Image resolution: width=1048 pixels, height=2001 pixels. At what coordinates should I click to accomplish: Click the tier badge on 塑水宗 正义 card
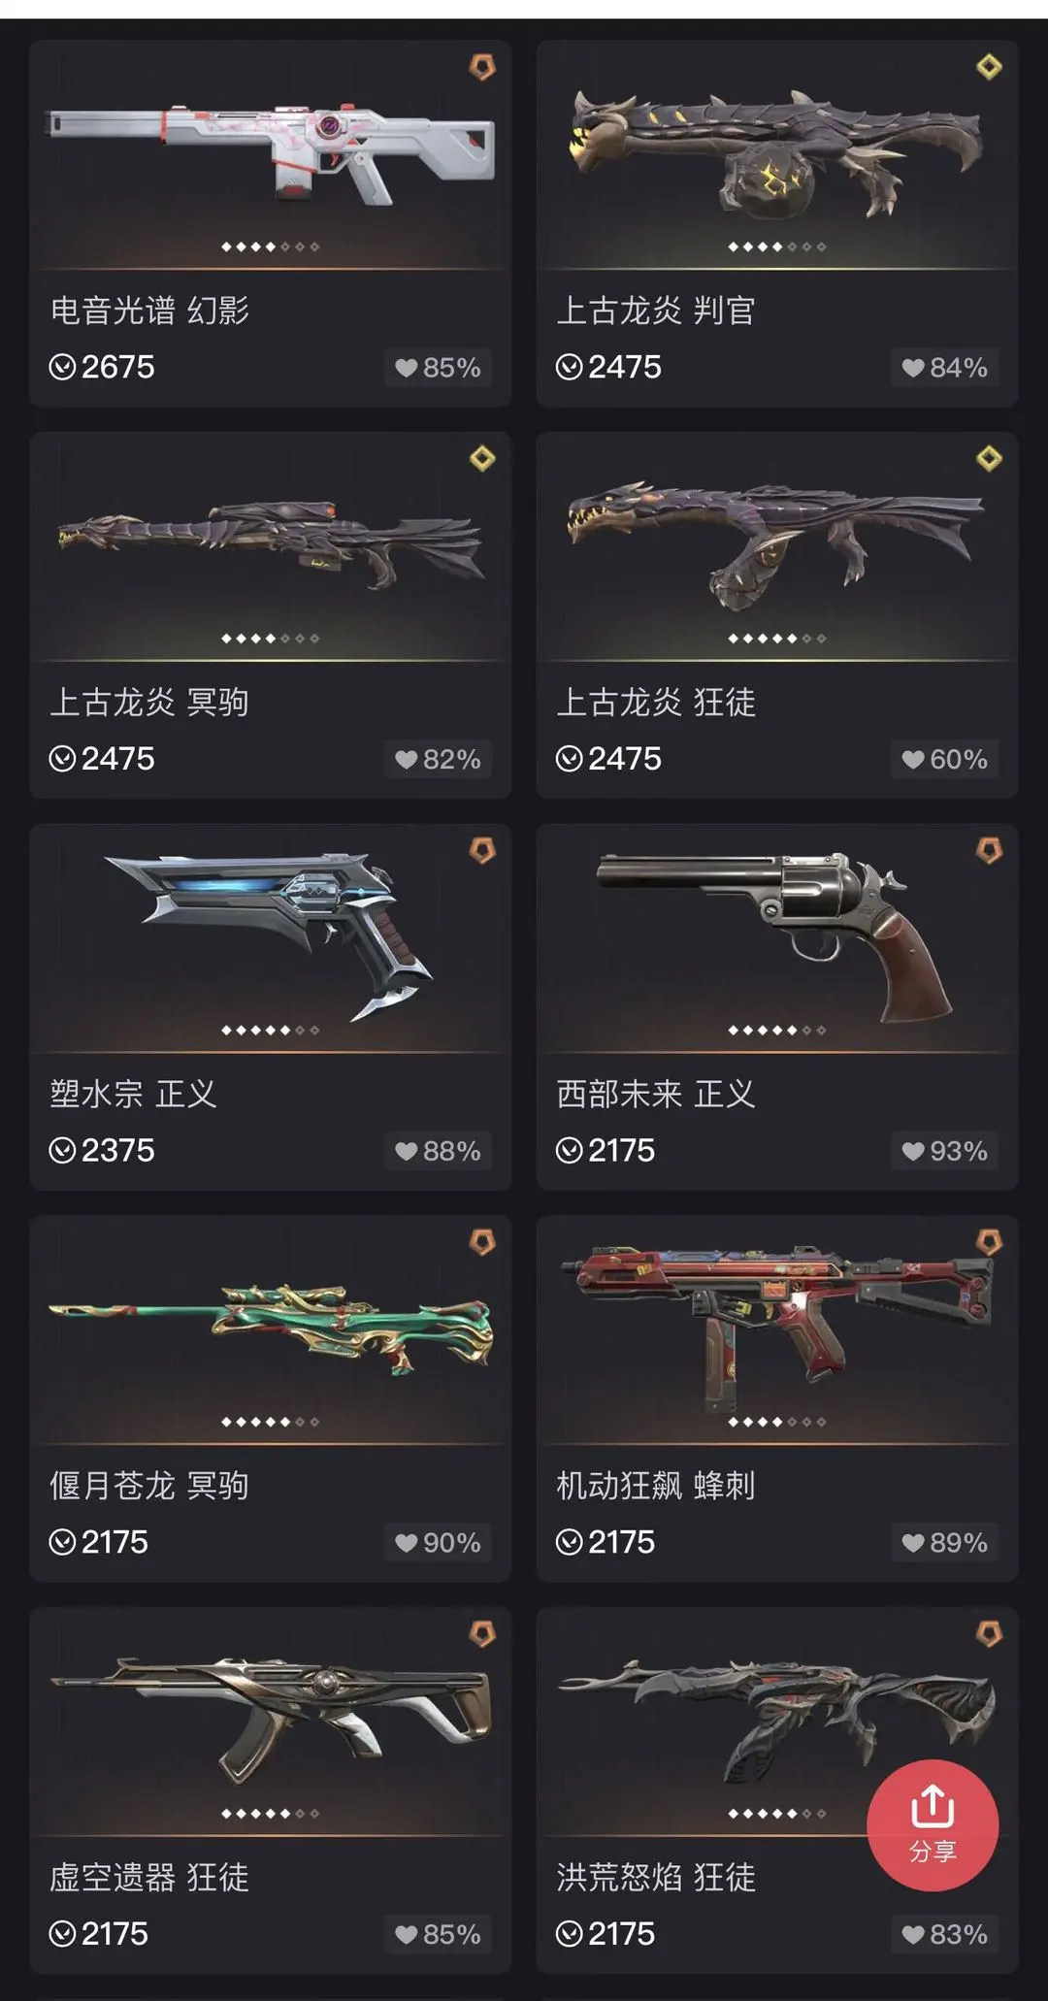click(482, 850)
